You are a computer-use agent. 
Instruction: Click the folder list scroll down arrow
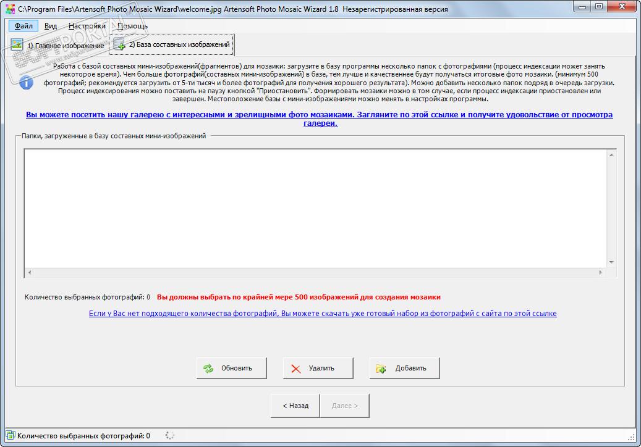point(611,262)
